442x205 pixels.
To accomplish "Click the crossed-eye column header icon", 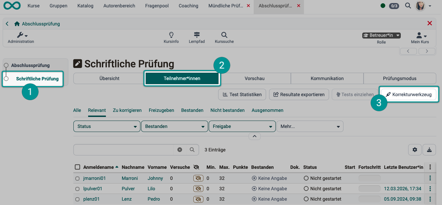I will pyautogui.click(x=196, y=167).
